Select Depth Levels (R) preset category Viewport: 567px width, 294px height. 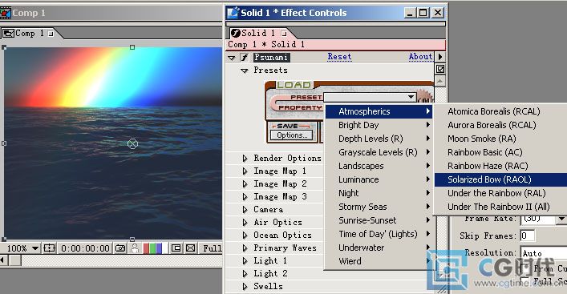click(379, 139)
